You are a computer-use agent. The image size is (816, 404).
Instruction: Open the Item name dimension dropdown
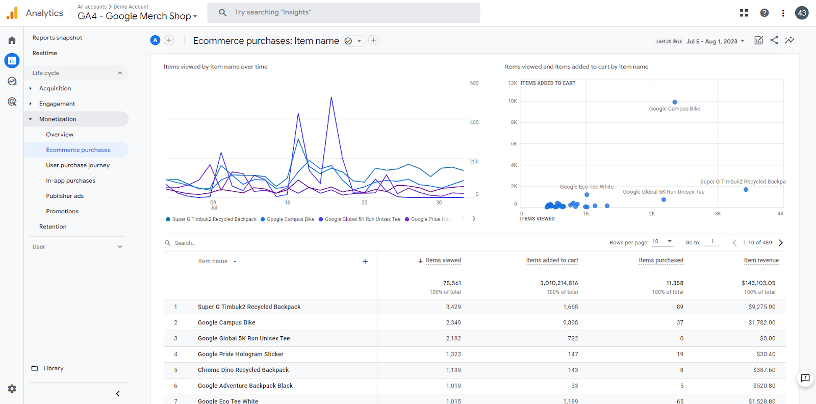218,261
